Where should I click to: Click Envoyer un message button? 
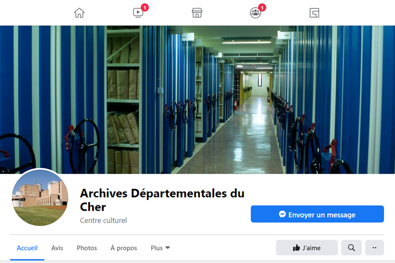(x=317, y=214)
